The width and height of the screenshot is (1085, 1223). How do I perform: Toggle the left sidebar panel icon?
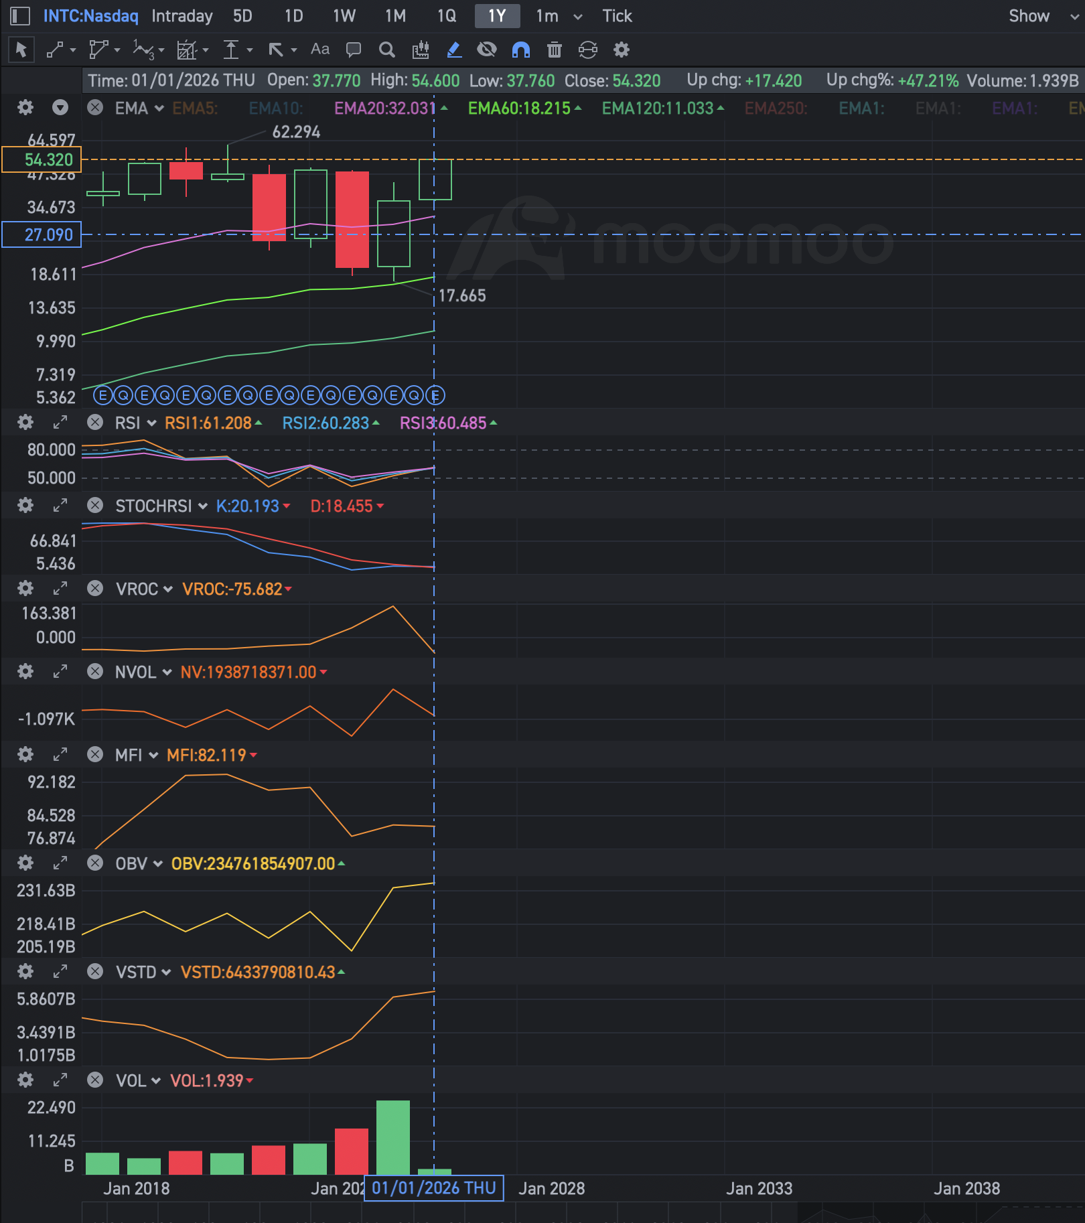(20, 16)
